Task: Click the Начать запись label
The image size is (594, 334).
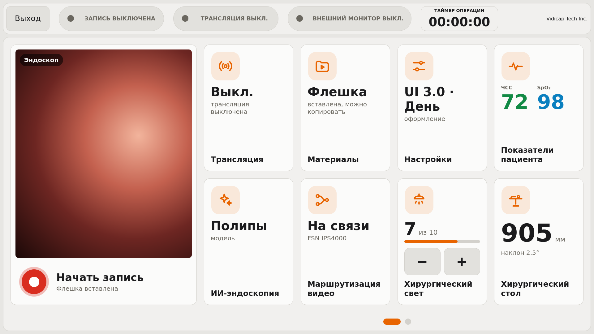Action: tap(100, 277)
